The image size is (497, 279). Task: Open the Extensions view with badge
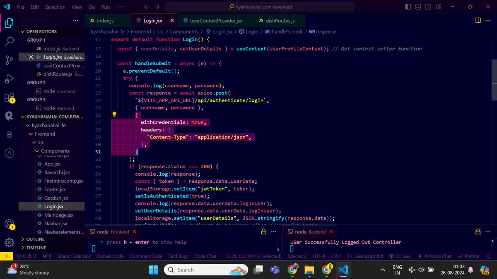pos(9,98)
